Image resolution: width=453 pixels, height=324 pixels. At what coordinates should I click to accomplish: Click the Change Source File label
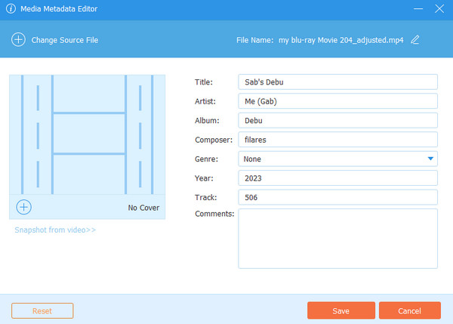click(x=65, y=40)
